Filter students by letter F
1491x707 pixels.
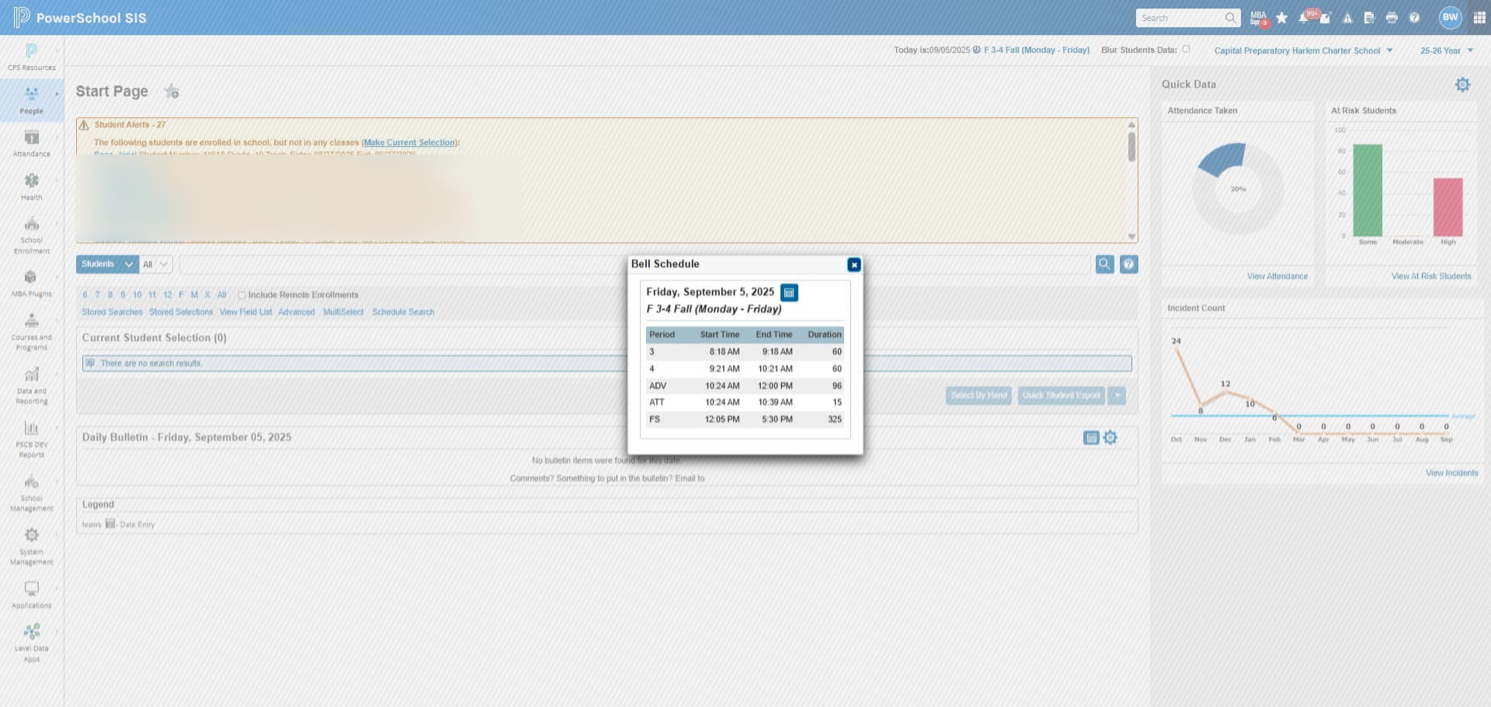point(182,295)
